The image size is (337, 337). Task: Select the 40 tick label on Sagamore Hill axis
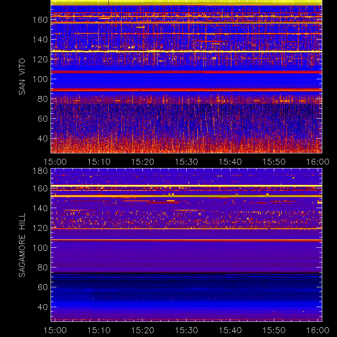pyautogui.click(x=43, y=307)
